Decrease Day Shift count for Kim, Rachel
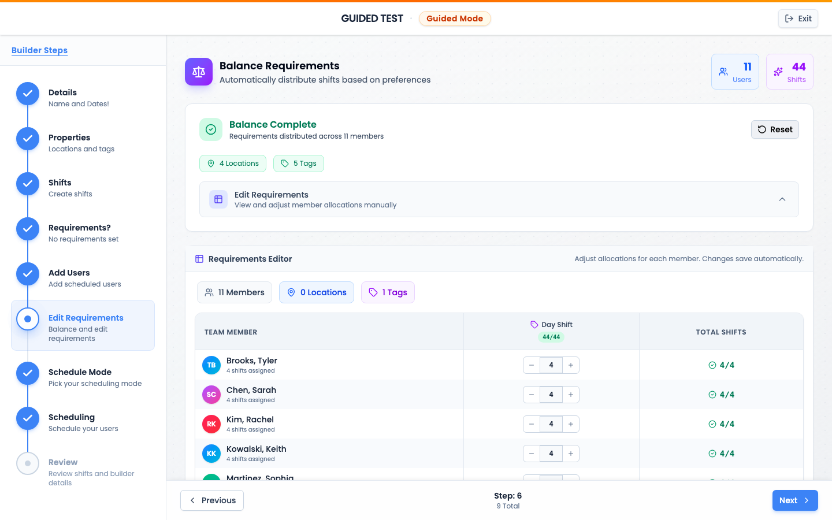Image resolution: width=832 pixels, height=520 pixels. pos(532,424)
